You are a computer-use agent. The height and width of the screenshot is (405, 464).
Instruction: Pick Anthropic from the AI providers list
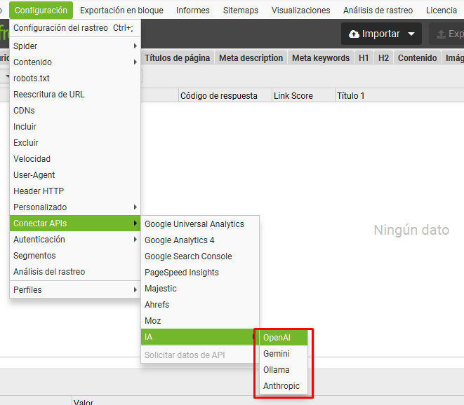tap(283, 386)
